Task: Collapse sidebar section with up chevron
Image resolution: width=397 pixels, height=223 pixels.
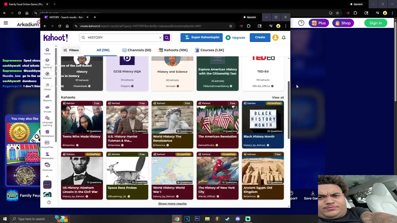Action: tap(47, 177)
